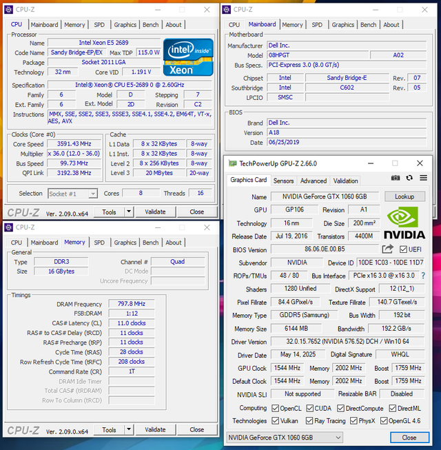Click CAS# Latency value 11.0 clocks
This screenshot has height=450, width=441.
coord(132,323)
